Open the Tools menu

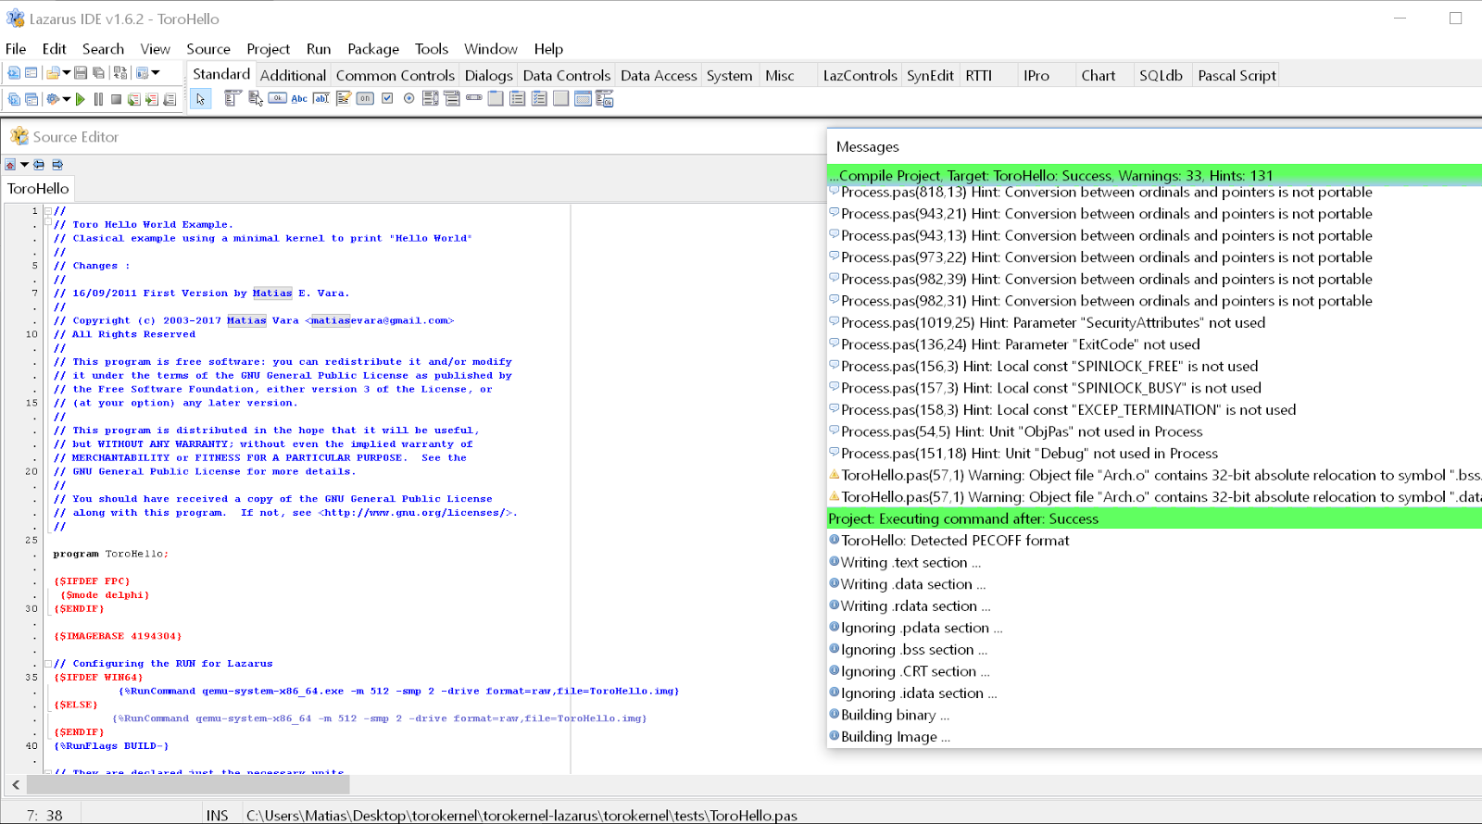pyautogui.click(x=432, y=49)
